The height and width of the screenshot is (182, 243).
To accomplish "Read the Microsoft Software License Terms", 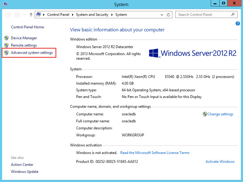I will tap(155, 153).
